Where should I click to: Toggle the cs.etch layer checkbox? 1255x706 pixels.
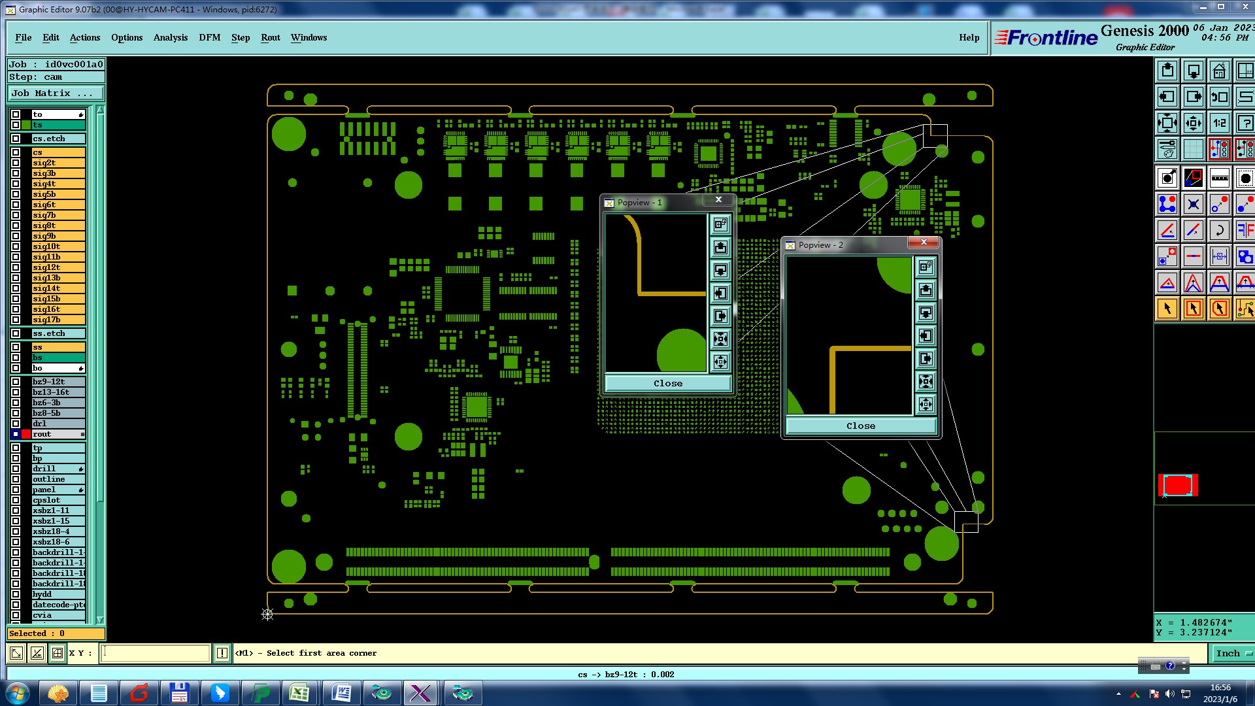[x=16, y=139]
